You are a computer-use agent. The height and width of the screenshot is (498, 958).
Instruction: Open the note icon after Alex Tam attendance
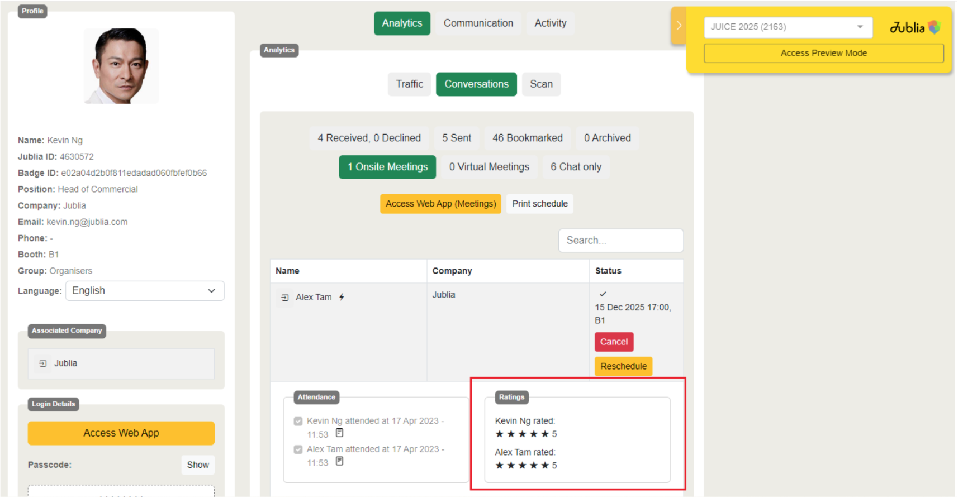click(339, 461)
